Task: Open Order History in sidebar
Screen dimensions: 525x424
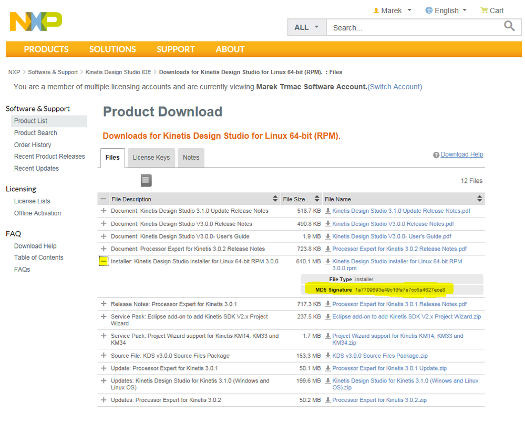Action: point(33,145)
